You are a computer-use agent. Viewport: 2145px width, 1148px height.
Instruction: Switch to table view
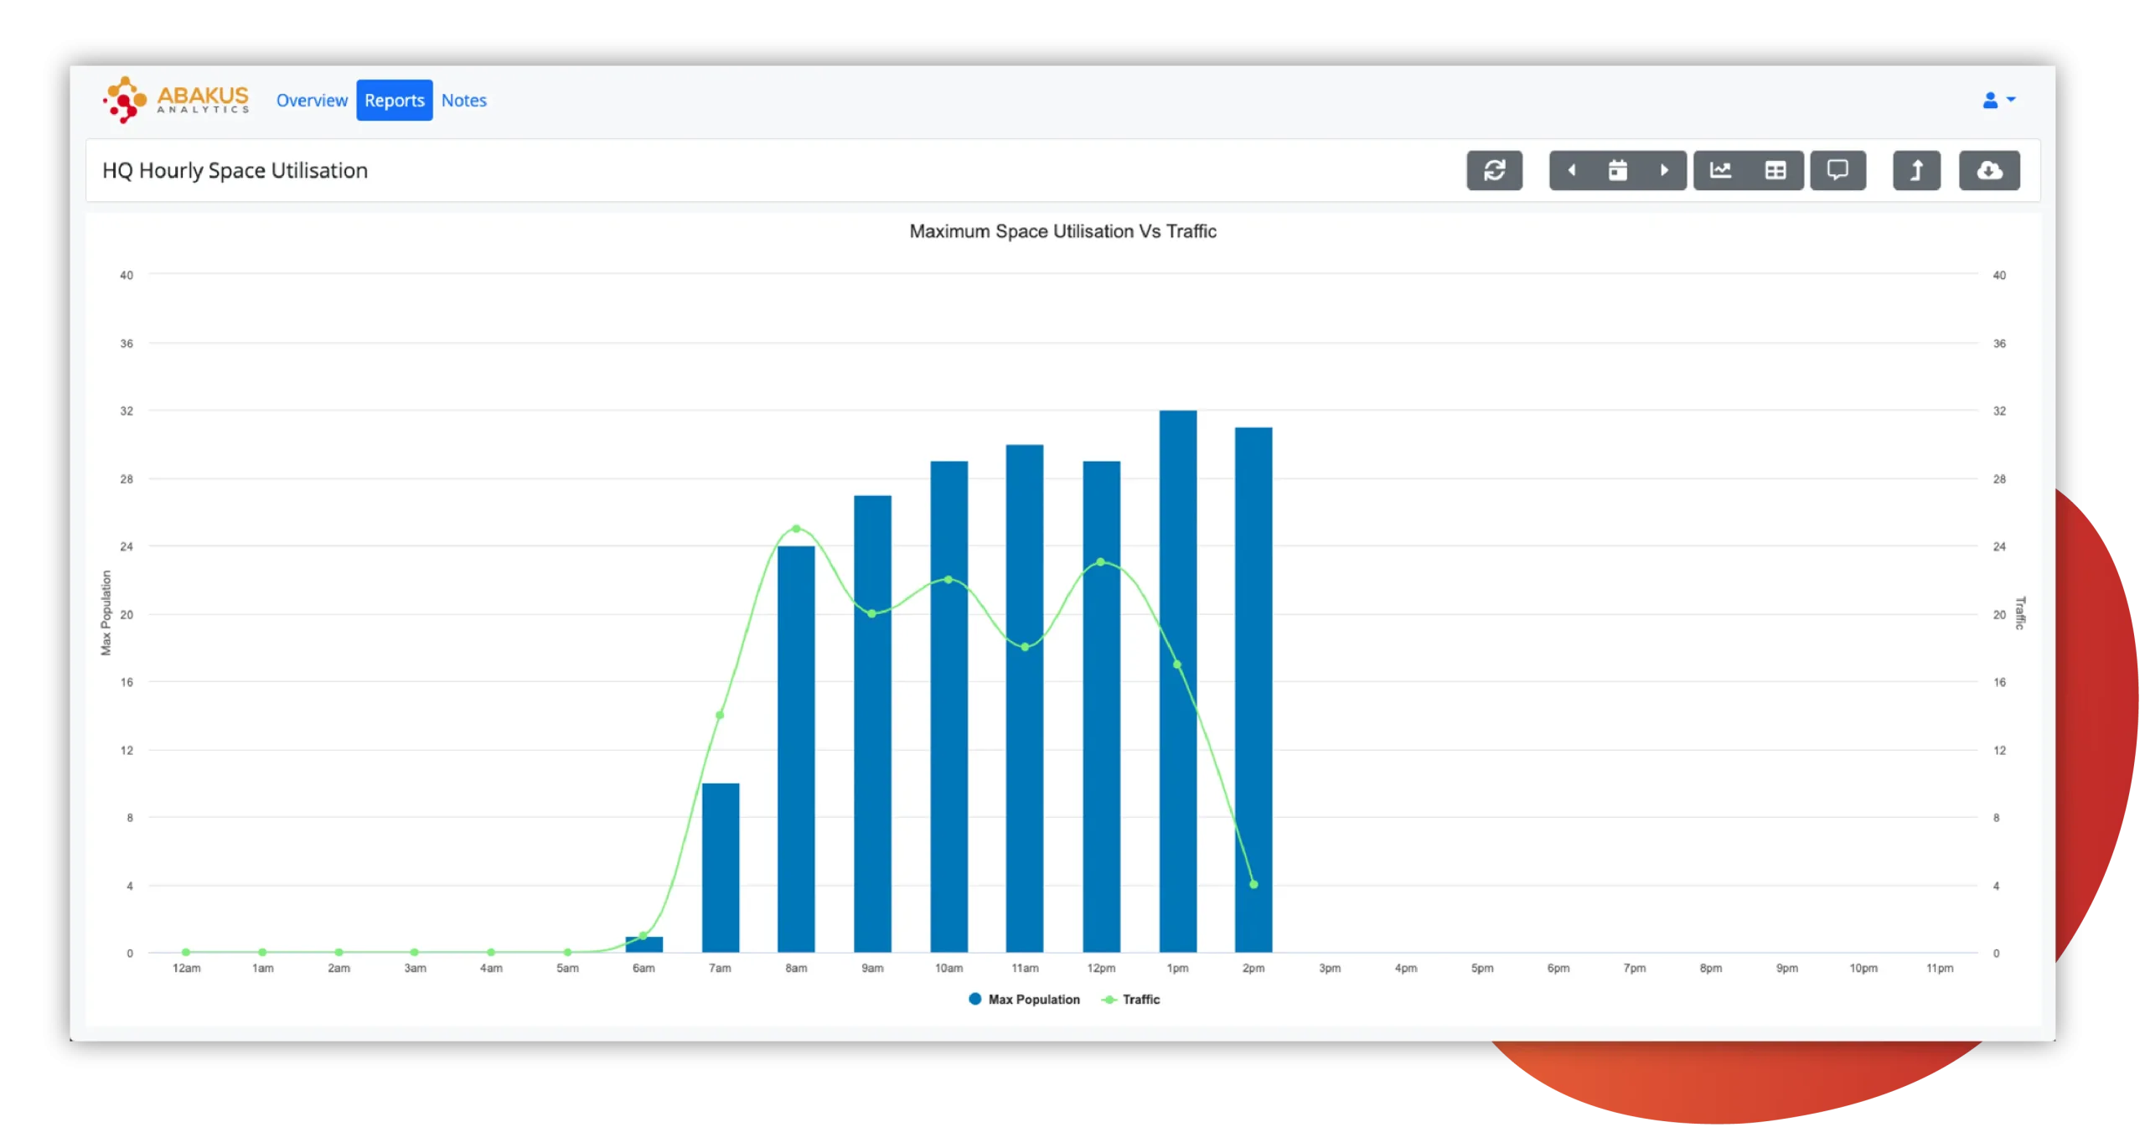(x=1777, y=170)
